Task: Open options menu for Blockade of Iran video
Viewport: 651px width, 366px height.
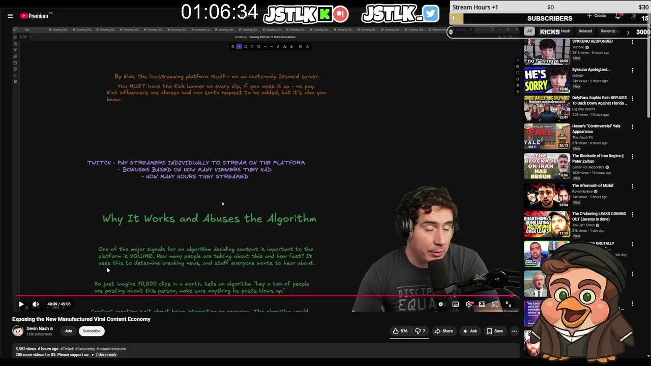Action: click(x=632, y=157)
